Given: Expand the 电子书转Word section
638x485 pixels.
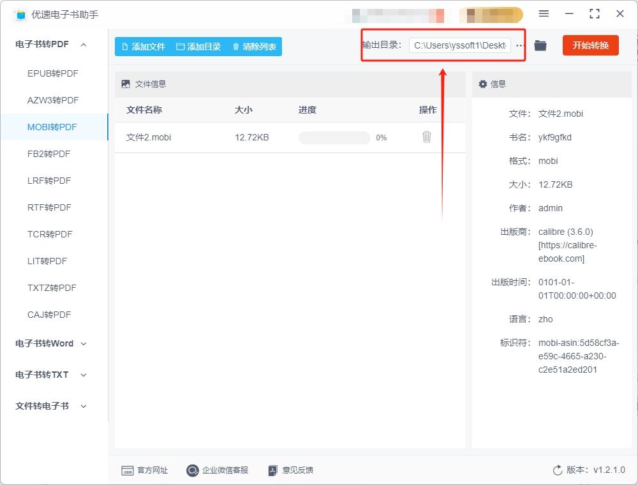Looking at the screenshot, I should pos(83,343).
